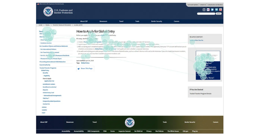Image resolution: width=261 pixels, height=136 pixels.
Task: Go to HOME in the breadcrumb
Action: 40,25
